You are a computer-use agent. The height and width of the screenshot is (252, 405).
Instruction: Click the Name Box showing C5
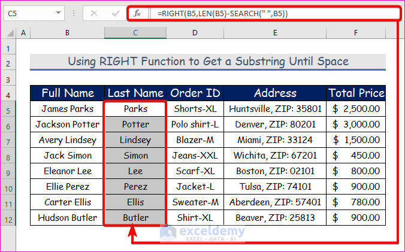click(34, 13)
